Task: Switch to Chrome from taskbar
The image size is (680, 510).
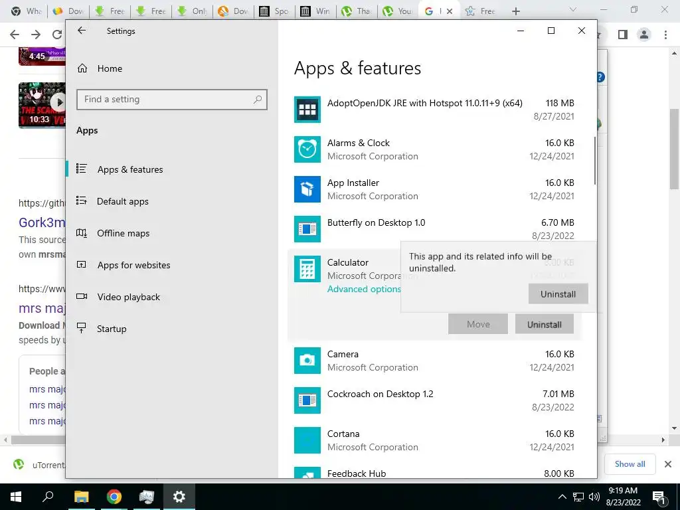Action: click(114, 497)
